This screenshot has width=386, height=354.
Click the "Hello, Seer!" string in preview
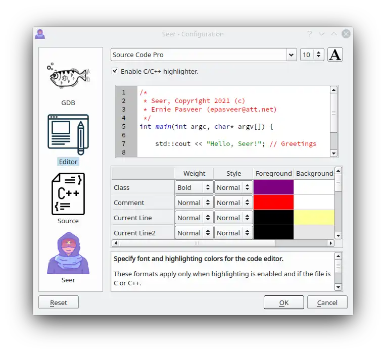pyautogui.click(x=233, y=143)
